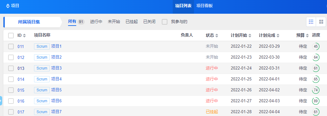Viewport: 327px width, 116px height.
Task: Click ID link 012
Action: (x=21, y=57)
